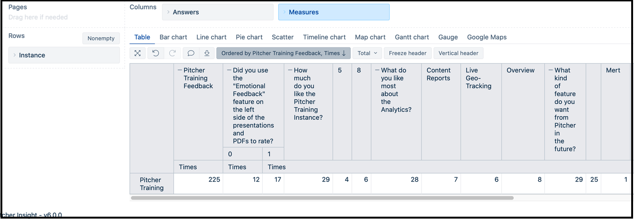Toggle the Freeze header option
Viewport: 634px width, 219px height.
click(407, 53)
